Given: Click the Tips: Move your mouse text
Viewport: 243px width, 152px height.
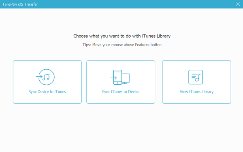Looking at the screenshot, I should pos(122,45).
